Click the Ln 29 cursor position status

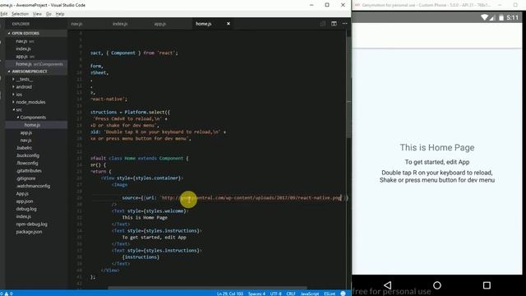230,294
